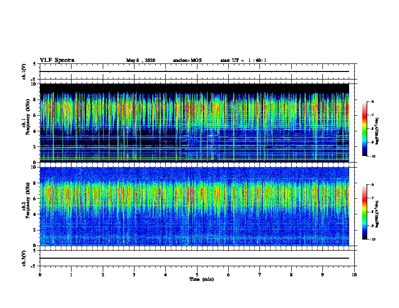399x308 pixels.
Task: Click time axis tick label '0'
Action: (x=40, y=275)
